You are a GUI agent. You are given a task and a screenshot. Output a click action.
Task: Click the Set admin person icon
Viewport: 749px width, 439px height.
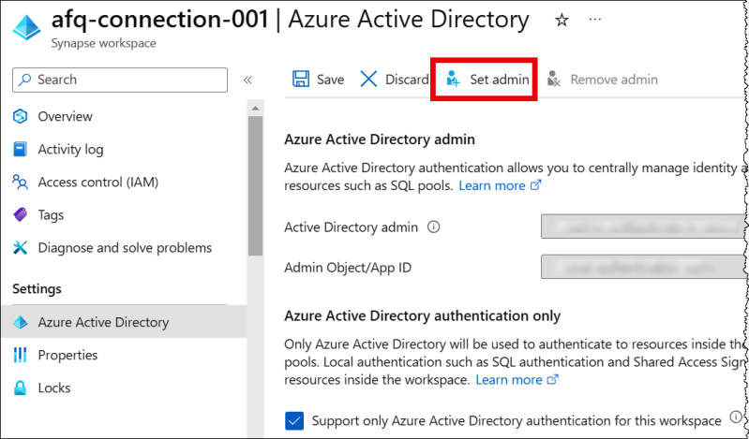tap(454, 80)
